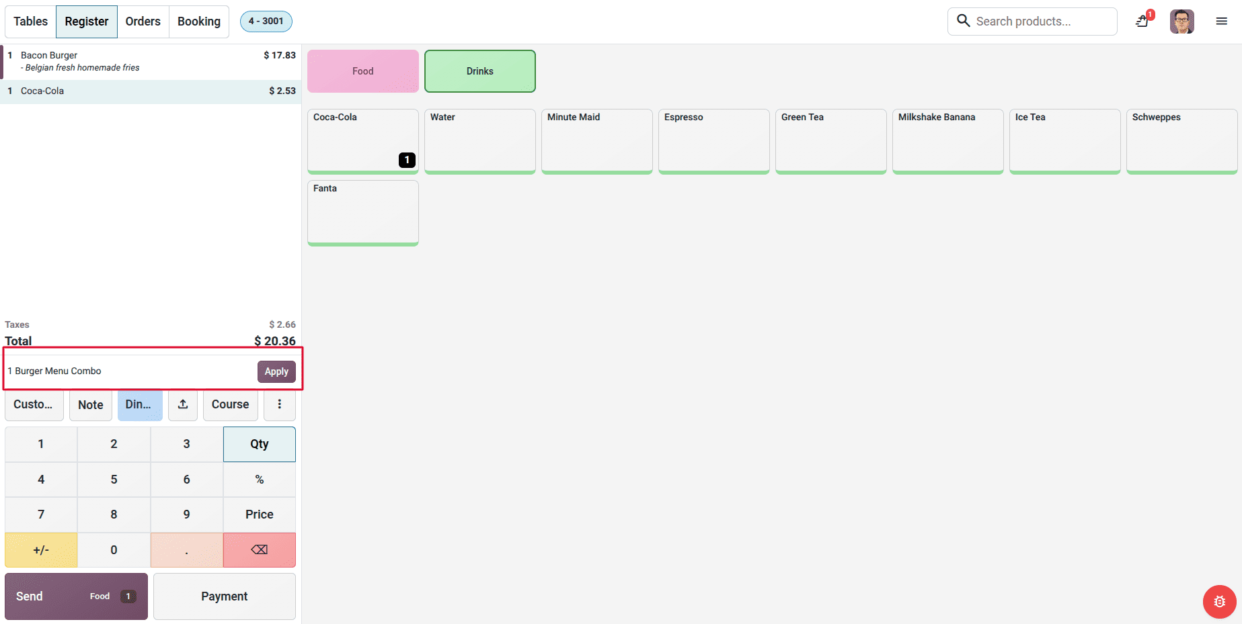Click numpad key 7
This screenshot has height=624, width=1242.
41,515
